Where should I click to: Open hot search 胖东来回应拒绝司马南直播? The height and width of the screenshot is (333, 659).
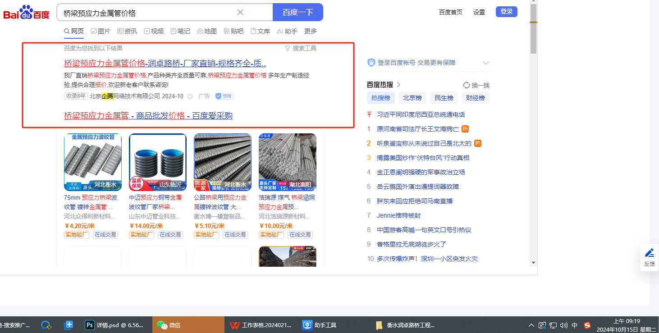[415, 201]
